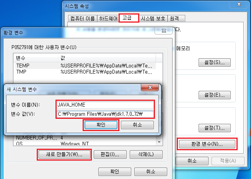Select the 하드웨어 tab
The image size is (251, 179).
108,19
